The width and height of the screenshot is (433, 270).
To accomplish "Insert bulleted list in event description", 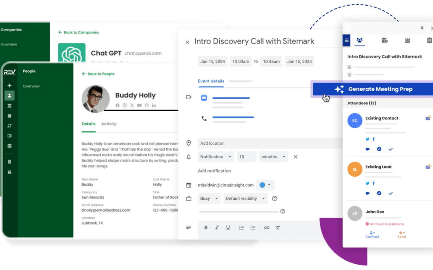I will pyautogui.click(x=253, y=228).
